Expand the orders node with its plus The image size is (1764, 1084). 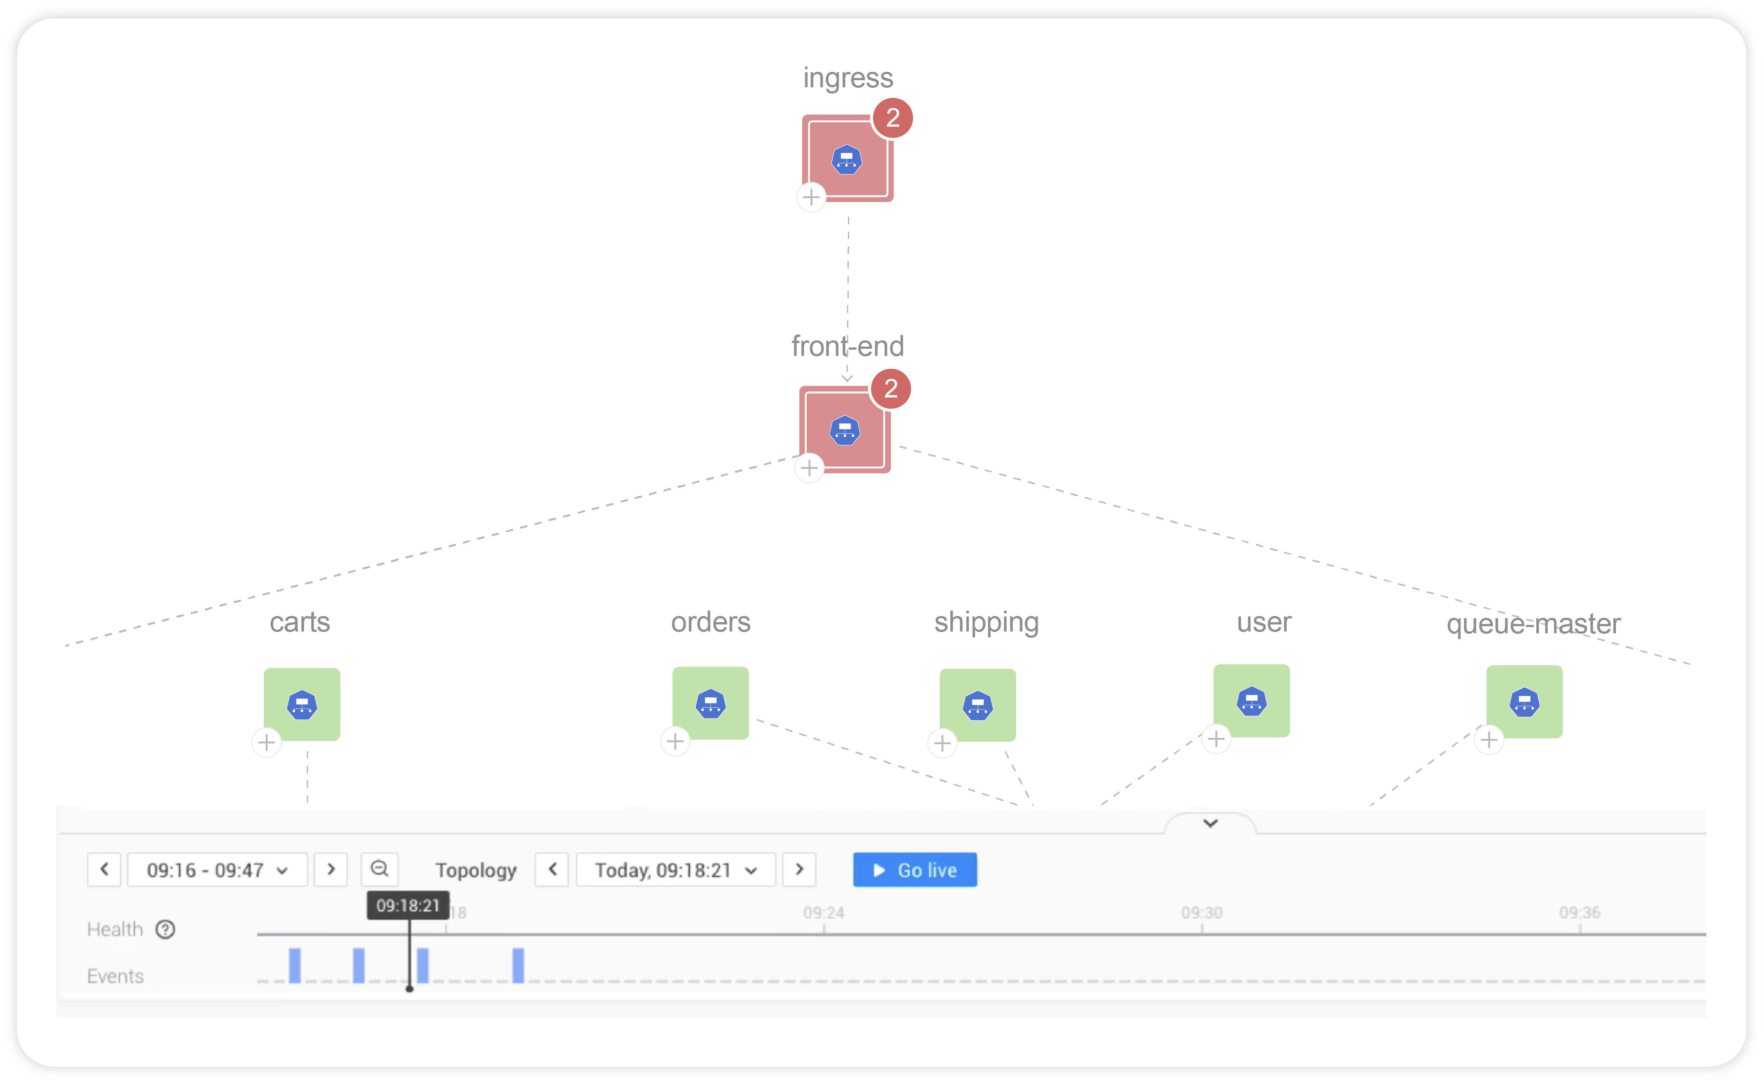[x=675, y=741]
